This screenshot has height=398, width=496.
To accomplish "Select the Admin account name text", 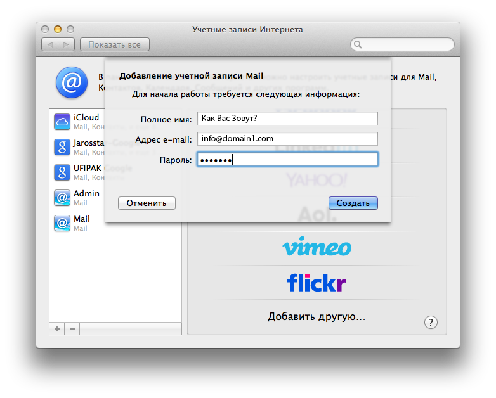I will pos(86,193).
